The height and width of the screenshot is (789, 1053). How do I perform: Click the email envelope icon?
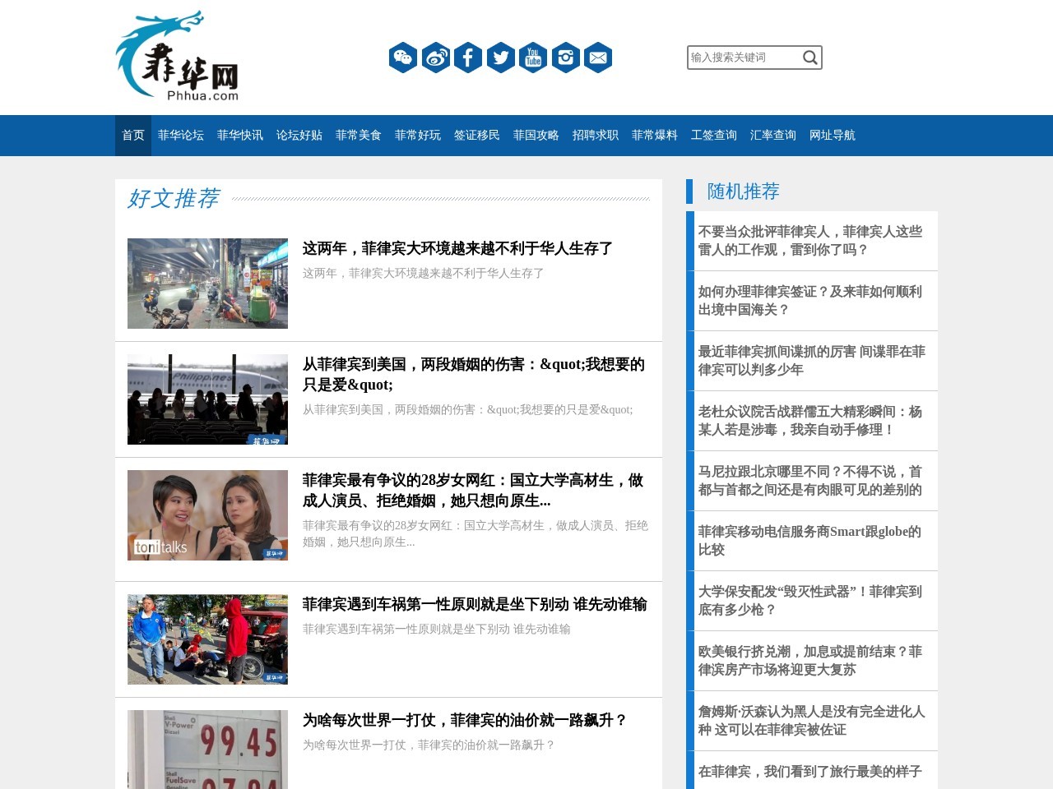(598, 58)
